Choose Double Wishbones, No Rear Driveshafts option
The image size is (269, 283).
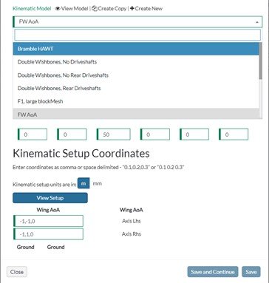point(136,75)
